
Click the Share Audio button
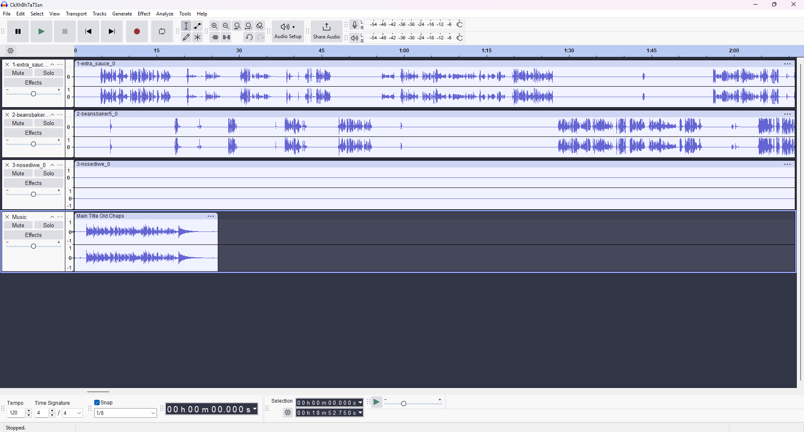pyautogui.click(x=326, y=31)
